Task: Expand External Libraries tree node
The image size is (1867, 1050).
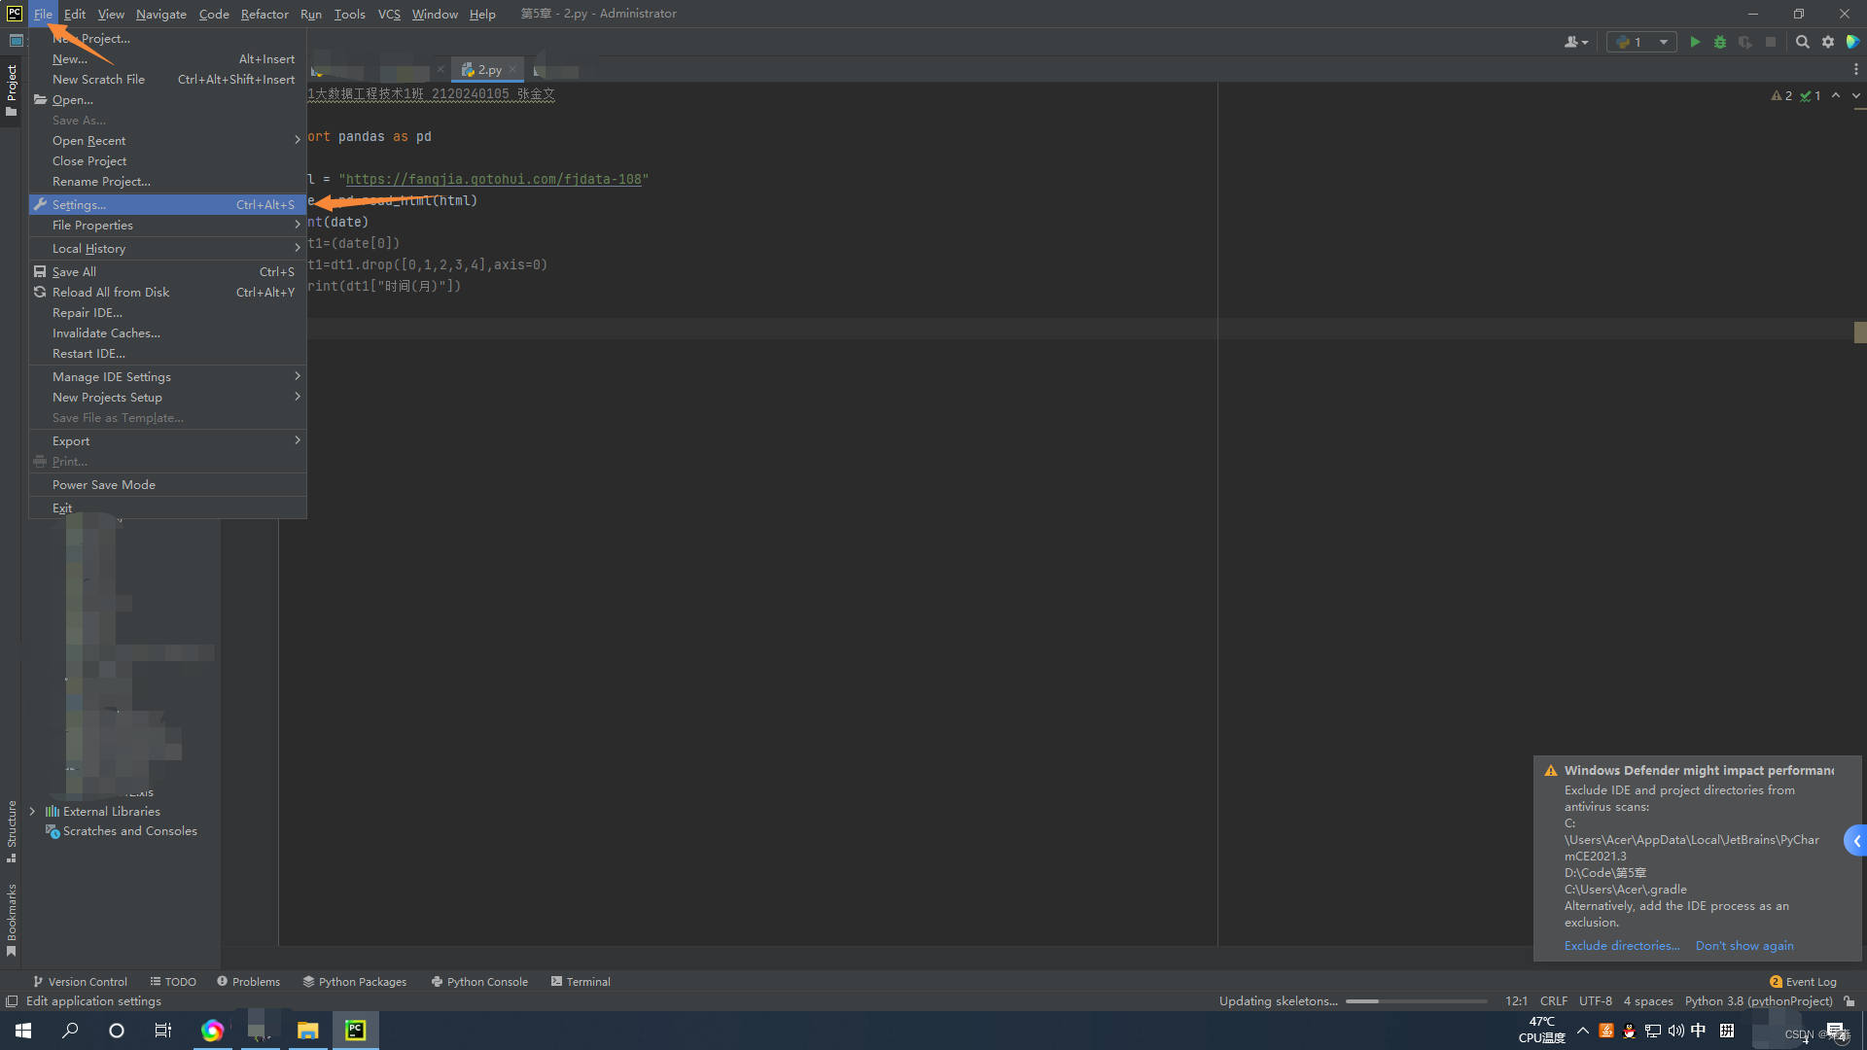Action: 32,811
